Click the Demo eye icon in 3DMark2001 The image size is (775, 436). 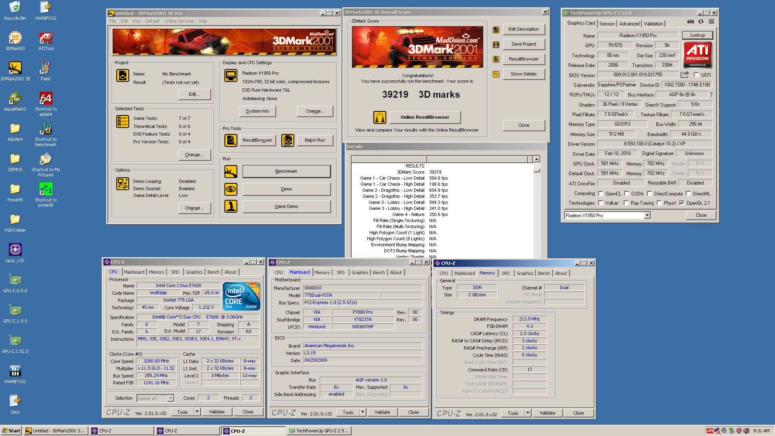pyautogui.click(x=231, y=189)
